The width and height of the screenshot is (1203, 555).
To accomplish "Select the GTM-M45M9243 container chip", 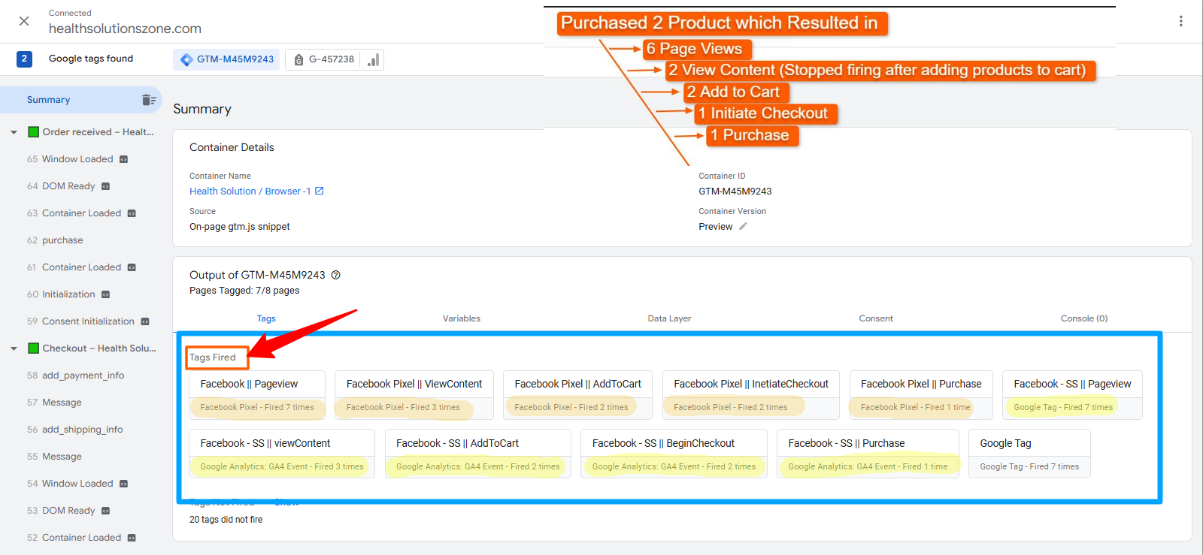I will [226, 59].
